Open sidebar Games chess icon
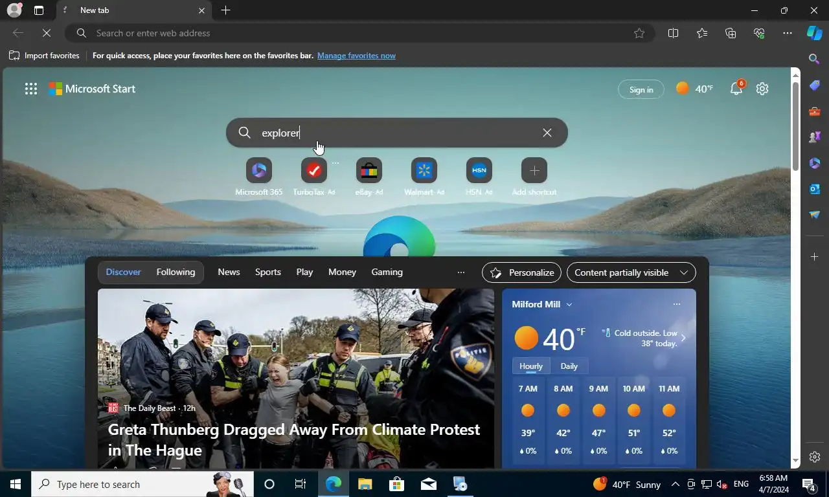The image size is (829, 497). (815, 137)
